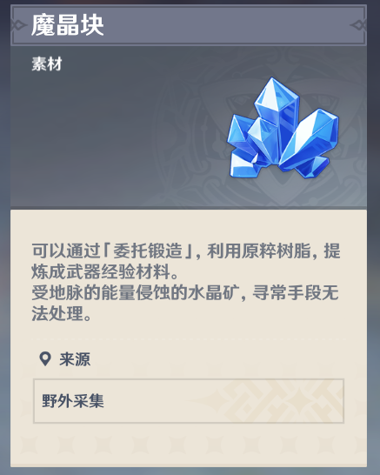The height and width of the screenshot is (475, 380).
Task: Click the small crystal fragment at lower left
Action: (x=243, y=166)
